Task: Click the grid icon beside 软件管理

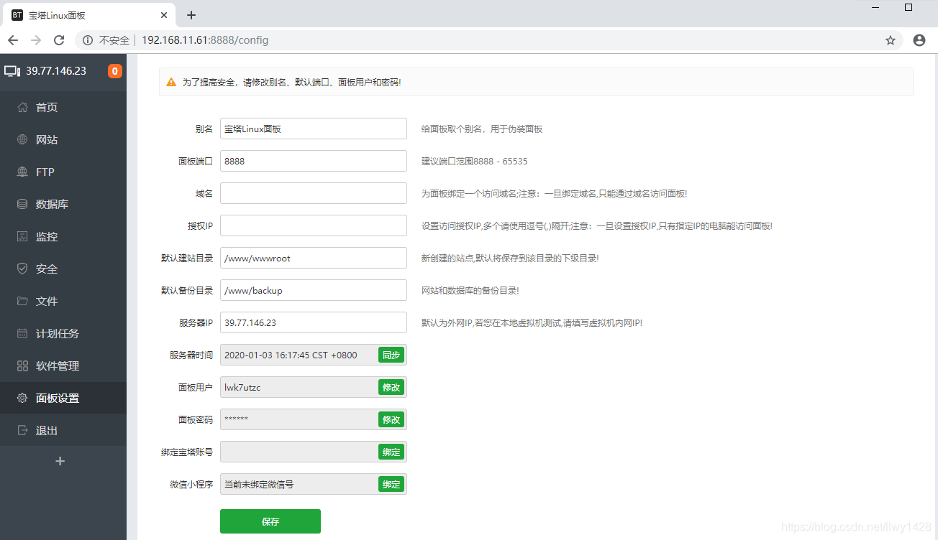Action: 22,366
